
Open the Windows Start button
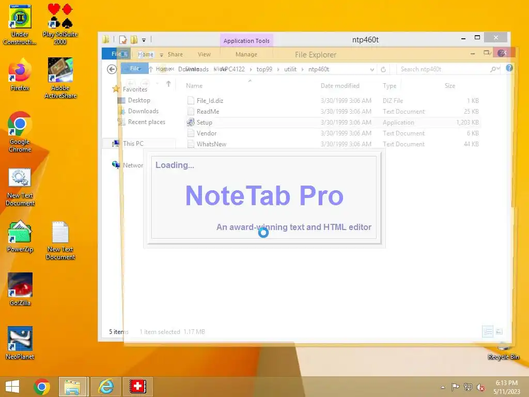(x=12, y=387)
